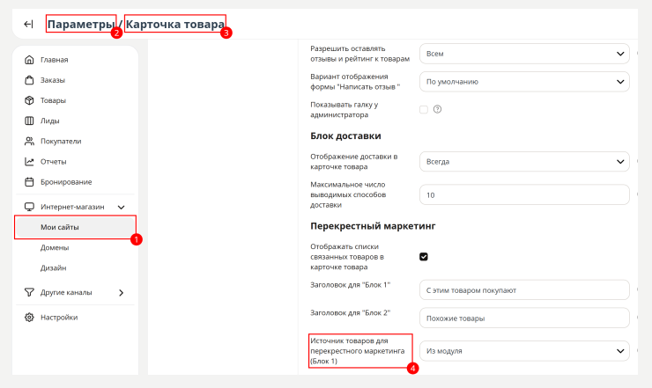Click the Бронирование calendar icon
The image size is (652, 388).
(29, 182)
